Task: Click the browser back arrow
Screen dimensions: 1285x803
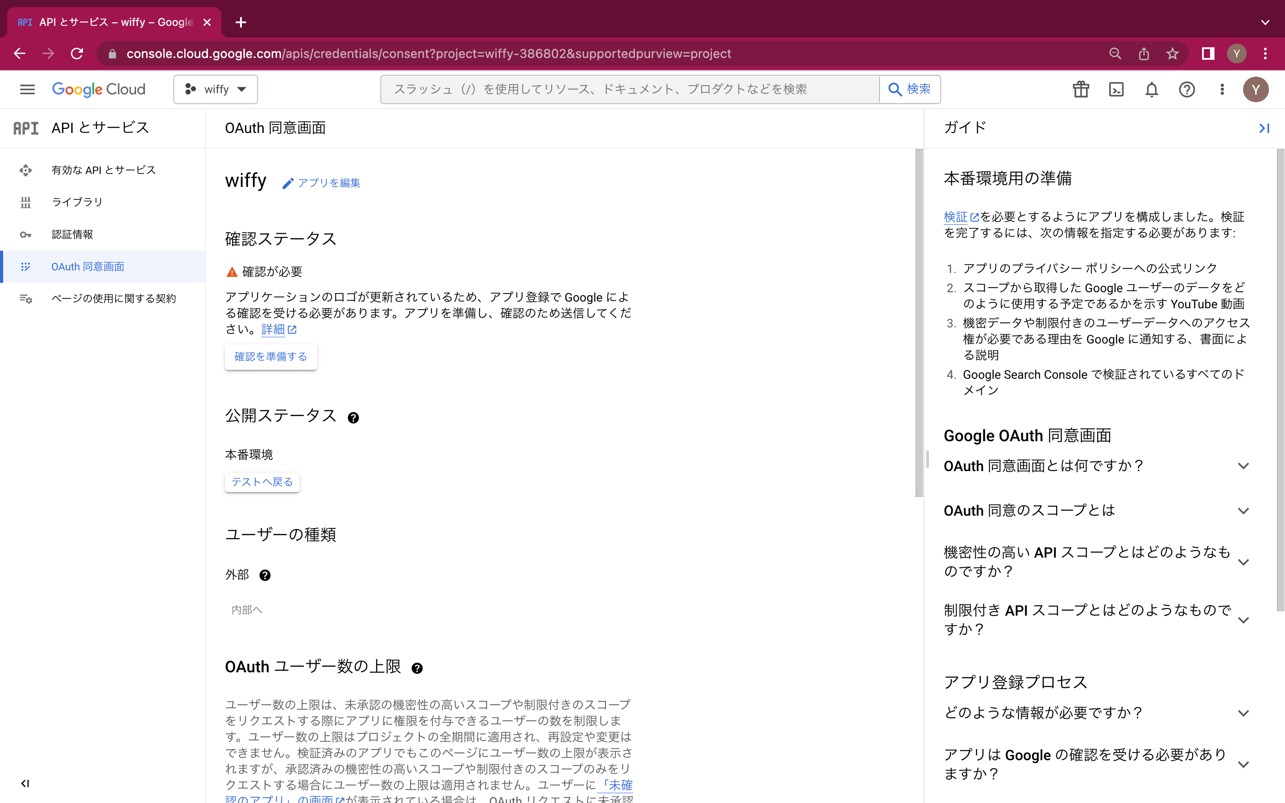Action: (20, 54)
